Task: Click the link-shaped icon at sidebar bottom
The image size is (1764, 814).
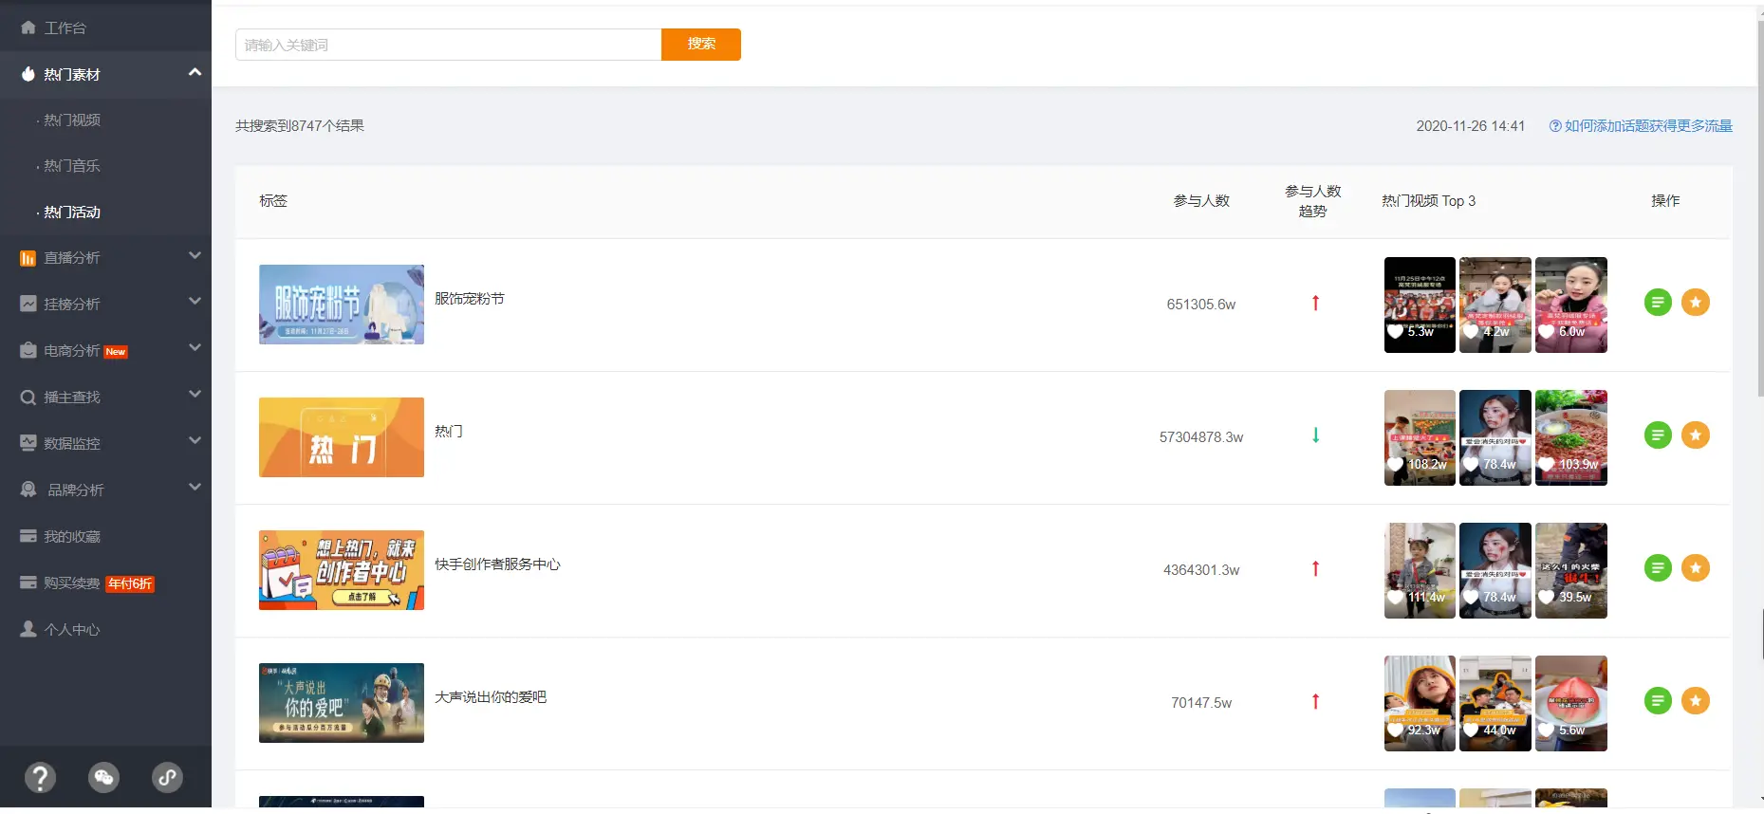Action: pos(168,778)
